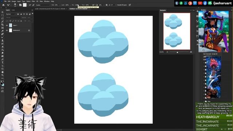Click the Navigator zoom slider handle
This screenshot has height=131, width=233.
point(177,52)
